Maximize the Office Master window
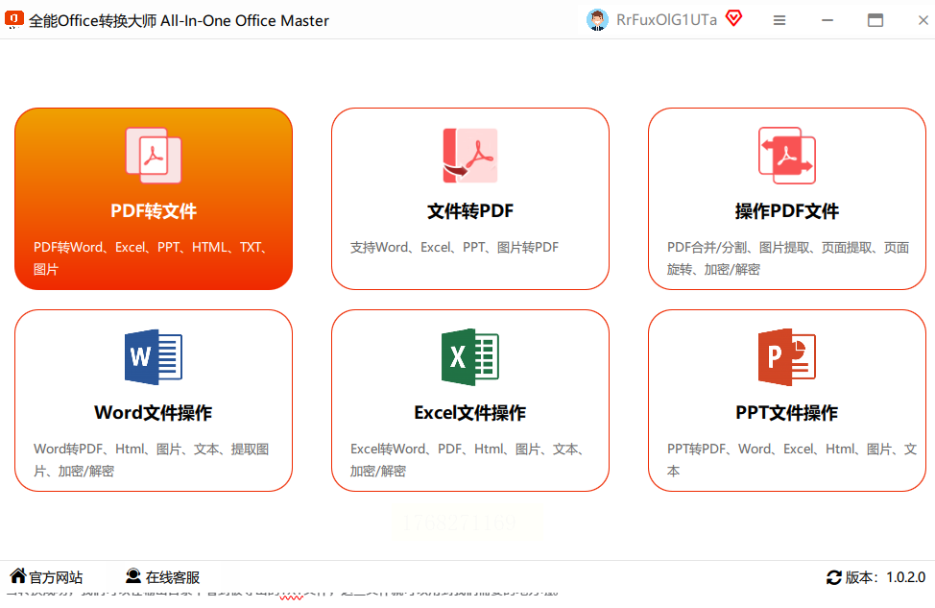Screen dimensions: 935x608 coord(875,20)
